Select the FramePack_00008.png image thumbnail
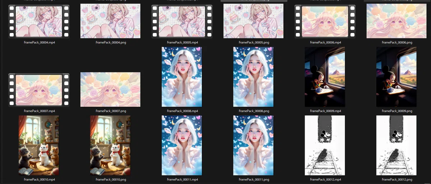 point(253,77)
